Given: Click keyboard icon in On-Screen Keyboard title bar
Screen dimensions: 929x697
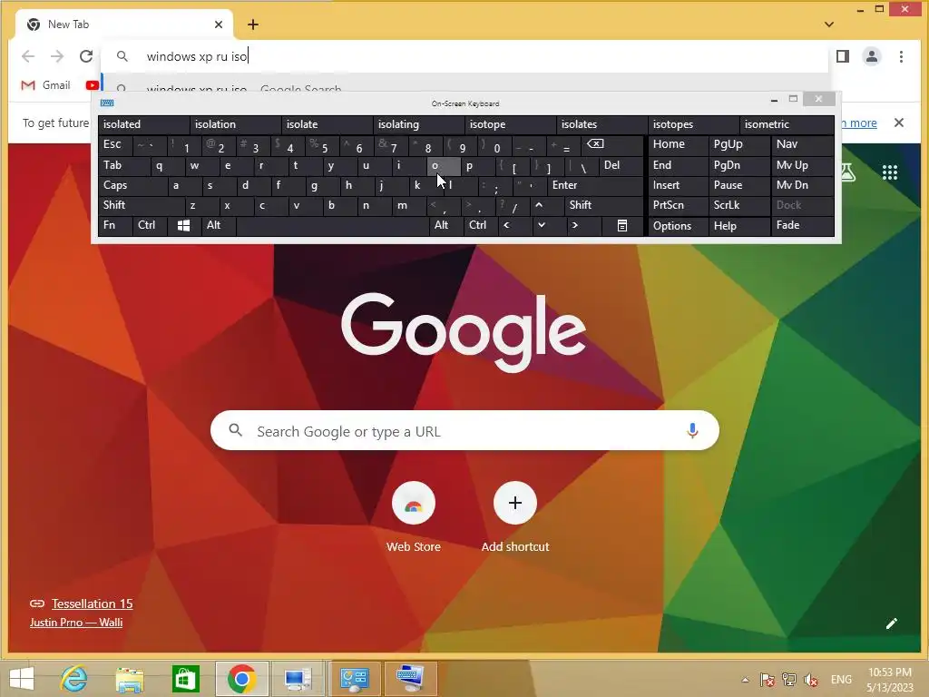Looking at the screenshot, I should 107,103.
